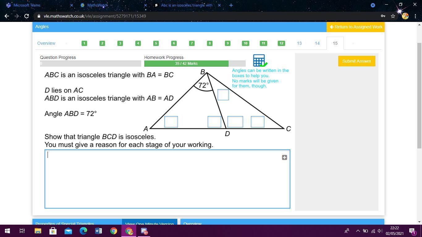Screen dimensions: 422x237
Task: Click the angle box below vertex B
Action: (x=223, y=95)
